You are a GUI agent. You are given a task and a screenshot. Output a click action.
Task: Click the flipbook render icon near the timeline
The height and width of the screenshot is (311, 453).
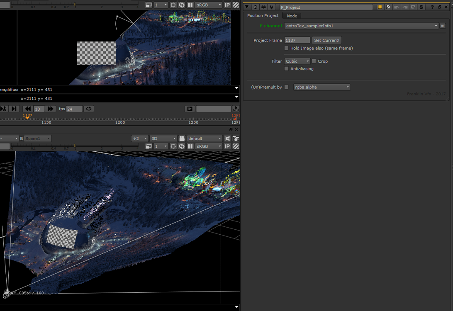point(190,109)
